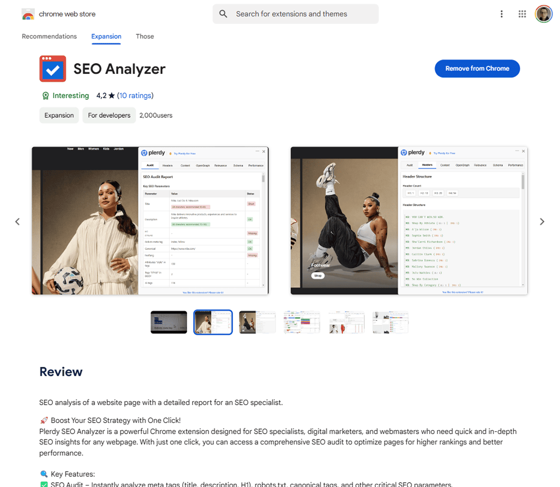The height and width of the screenshot is (487, 560).
Task: Toggle the second screenshot thumbnail selection
Action: [213, 322]
